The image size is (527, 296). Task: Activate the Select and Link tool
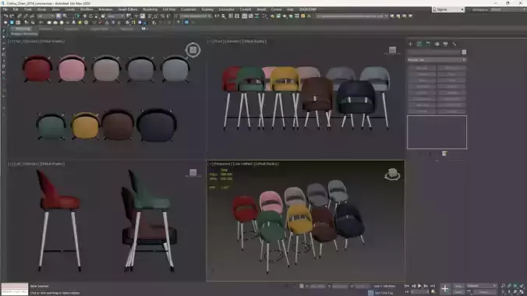click(x=19, y=16)
